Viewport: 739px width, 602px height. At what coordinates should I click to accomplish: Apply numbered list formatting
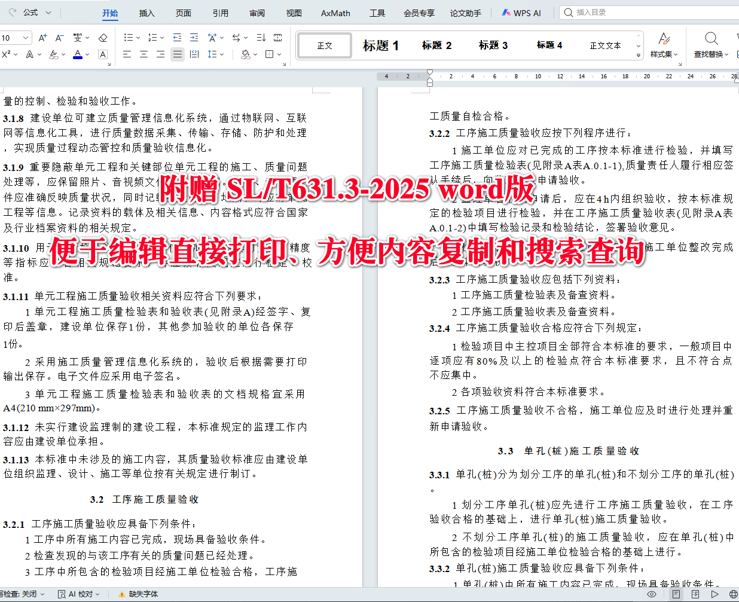pyautogui.click(x=152, y=38)
